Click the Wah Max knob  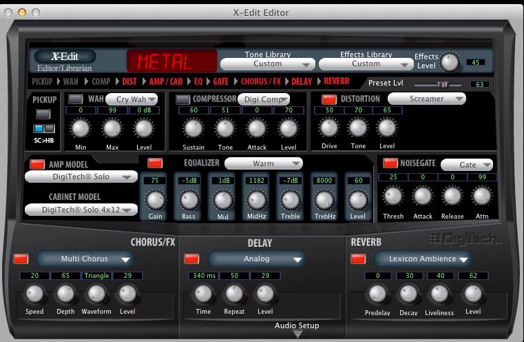coord(112,128)
